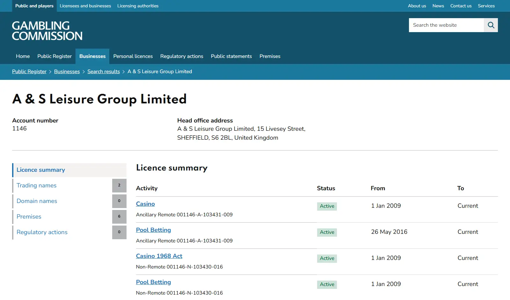Open the About us page
Image resolution: width=510 pixels, height=300 pixels.
pos(417,6)
